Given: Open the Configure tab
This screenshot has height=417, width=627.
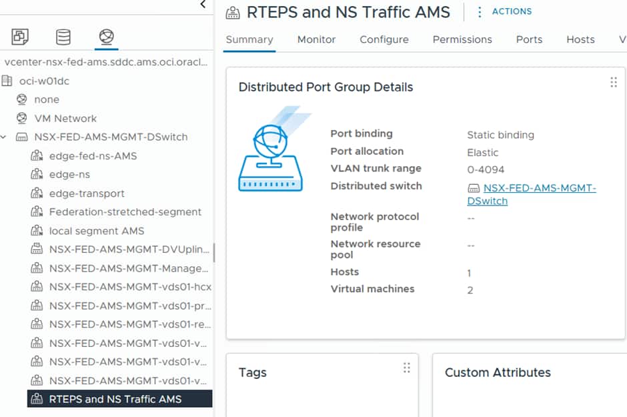Looking at the screenshot, I should tap(384, 39).
